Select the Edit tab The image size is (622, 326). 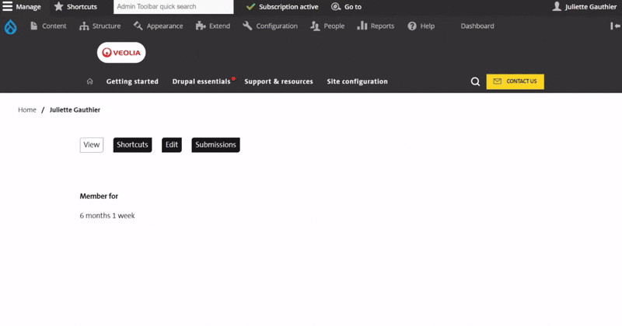point(172,145)
